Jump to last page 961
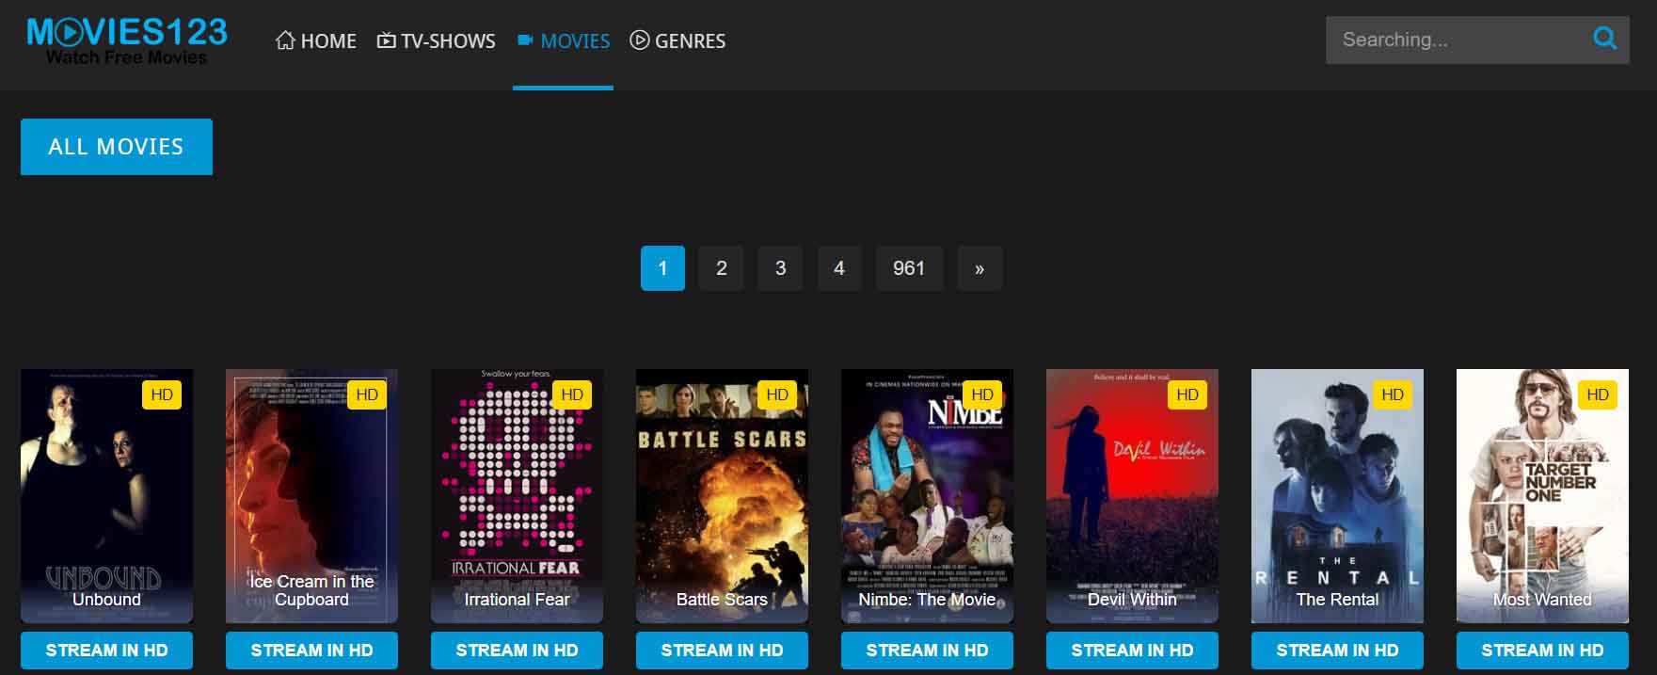The image size is (1657, 675). point(909,268)
